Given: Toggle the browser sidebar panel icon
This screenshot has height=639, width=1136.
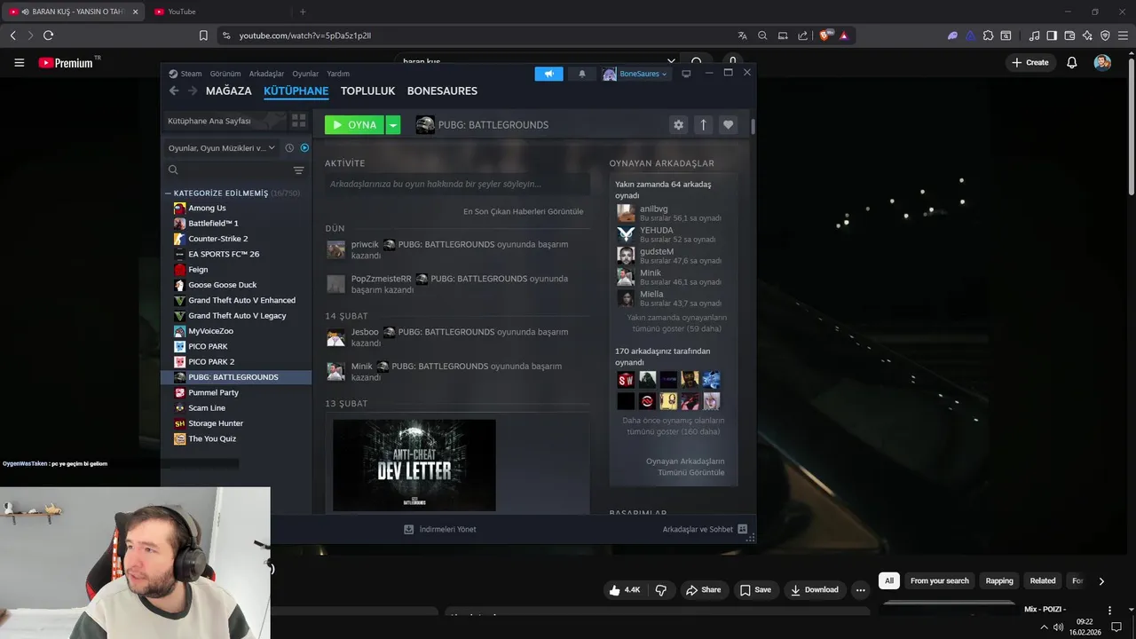Looking at the screenshot, I should click(1052, 35).
